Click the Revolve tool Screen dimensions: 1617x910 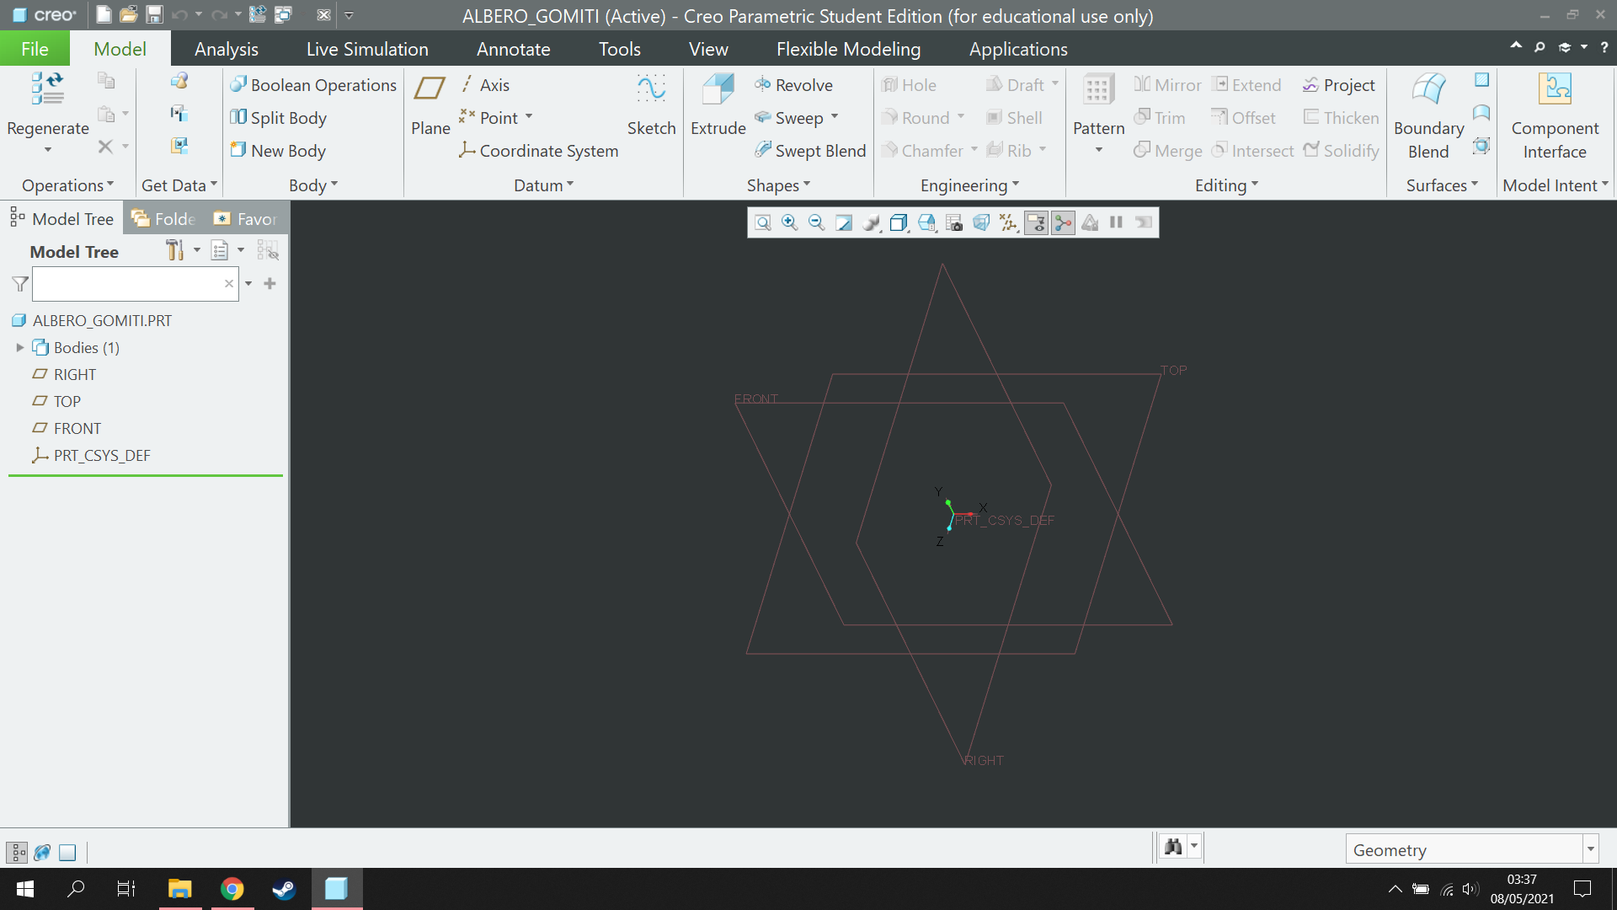point(793,85)
